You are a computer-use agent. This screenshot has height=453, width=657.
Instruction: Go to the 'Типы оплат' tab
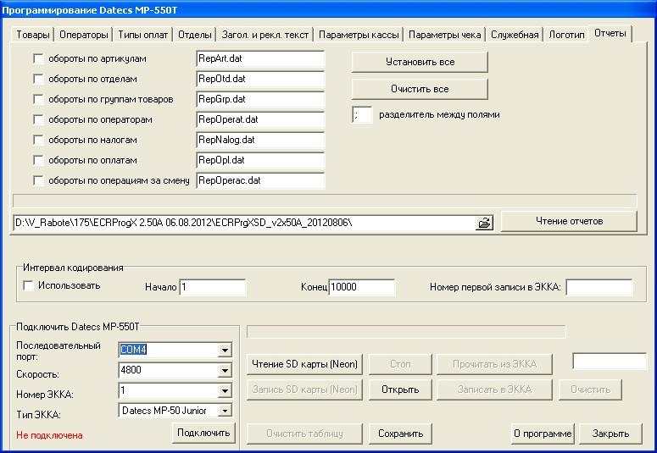[x=143, y=35]
